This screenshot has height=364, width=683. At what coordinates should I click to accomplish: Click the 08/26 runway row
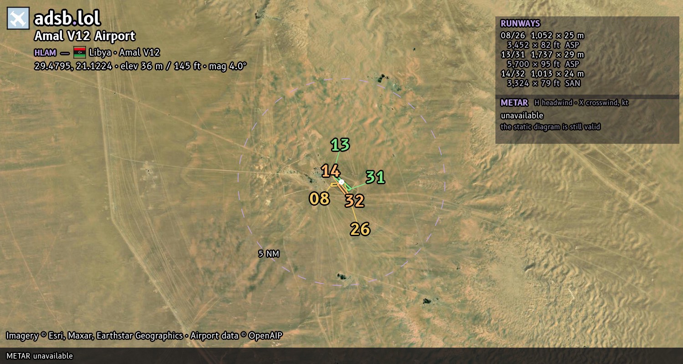point(542,35)
